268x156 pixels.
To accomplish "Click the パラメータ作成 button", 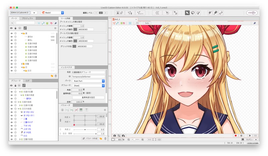I will [x=90, y=139].
